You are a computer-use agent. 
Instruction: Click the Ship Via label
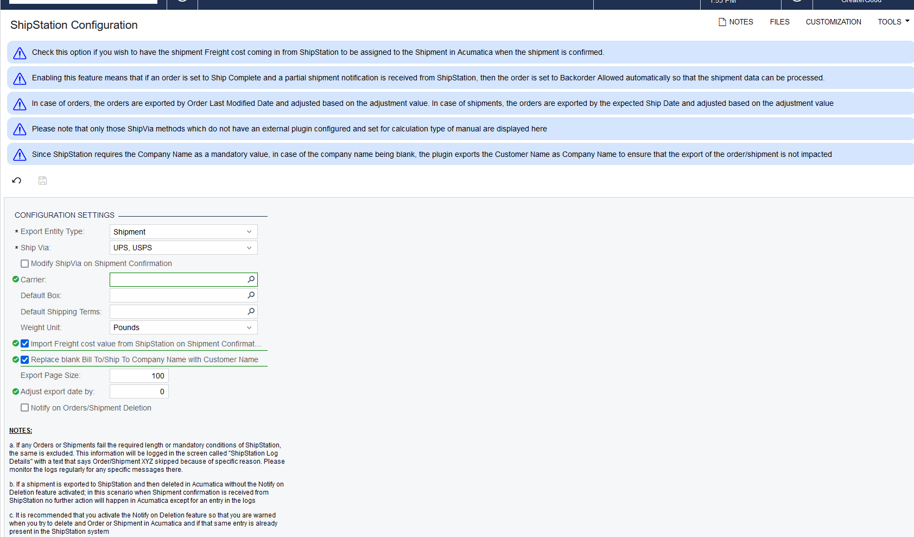coord(35,248)
